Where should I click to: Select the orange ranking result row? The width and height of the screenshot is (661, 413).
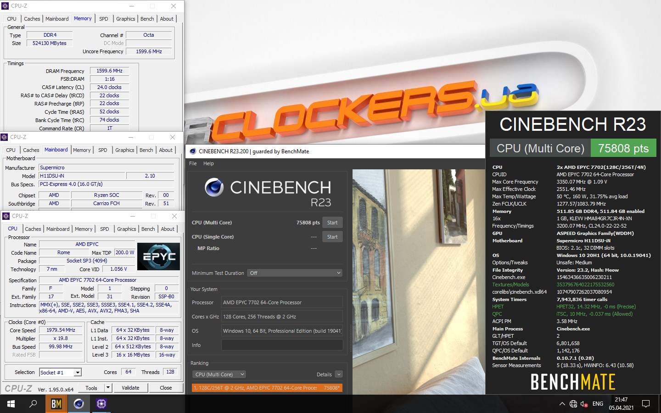[267, 388]
